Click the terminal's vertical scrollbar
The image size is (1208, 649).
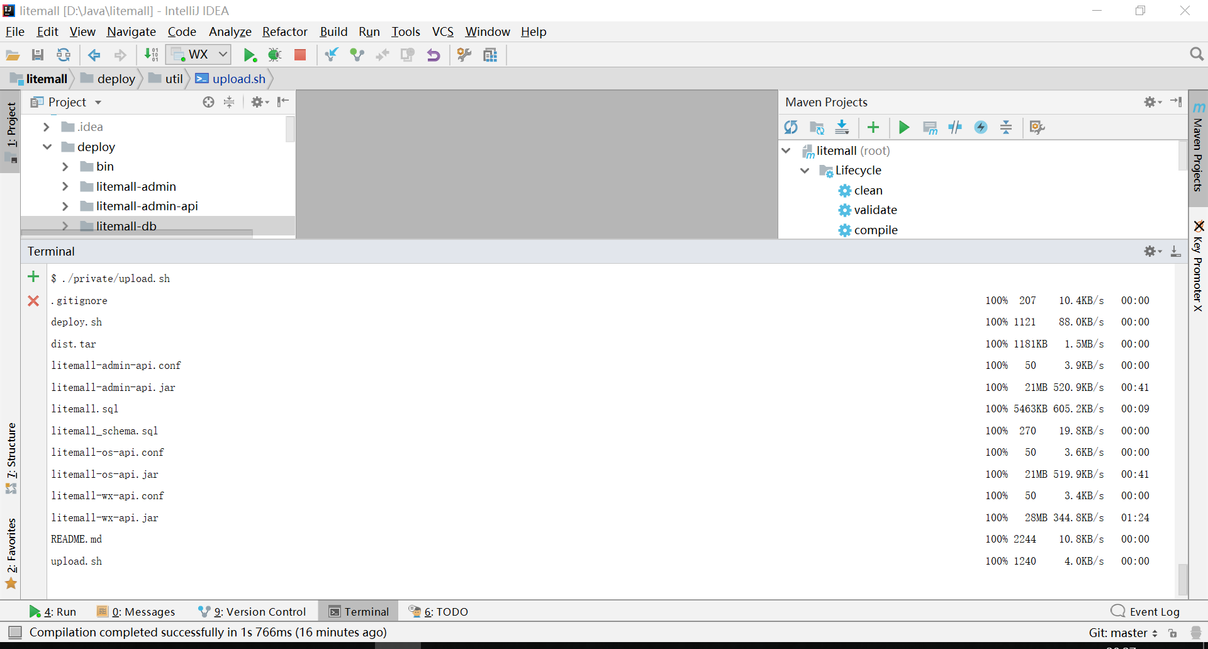point(1182,578)
